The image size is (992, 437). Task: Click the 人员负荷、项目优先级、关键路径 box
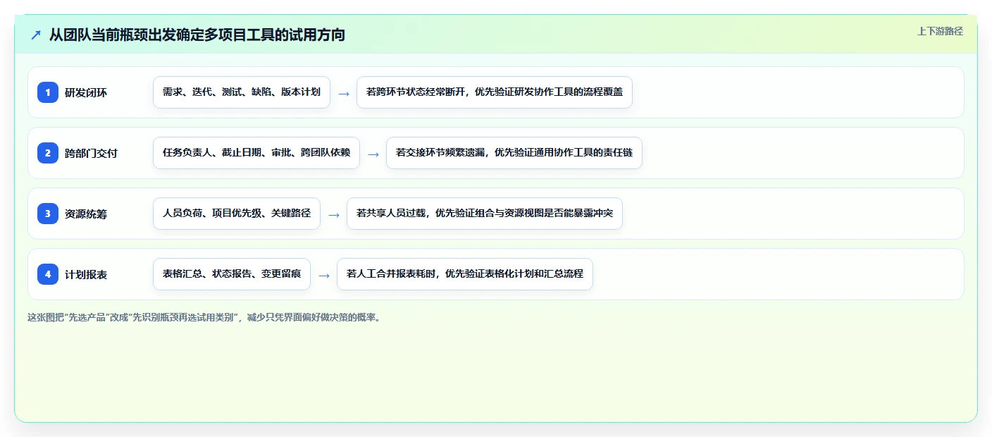[237, 214]
